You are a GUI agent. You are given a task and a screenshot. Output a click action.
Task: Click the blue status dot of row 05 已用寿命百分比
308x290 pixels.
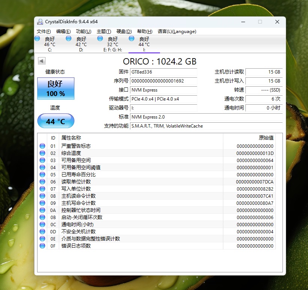pyautogui.click(x=42, y=174)
